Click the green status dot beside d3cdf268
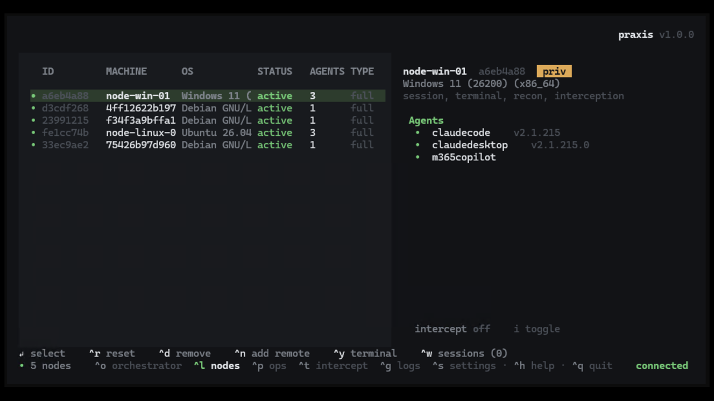714x401 pixels. pyautogui.click(x=33, y=108)
